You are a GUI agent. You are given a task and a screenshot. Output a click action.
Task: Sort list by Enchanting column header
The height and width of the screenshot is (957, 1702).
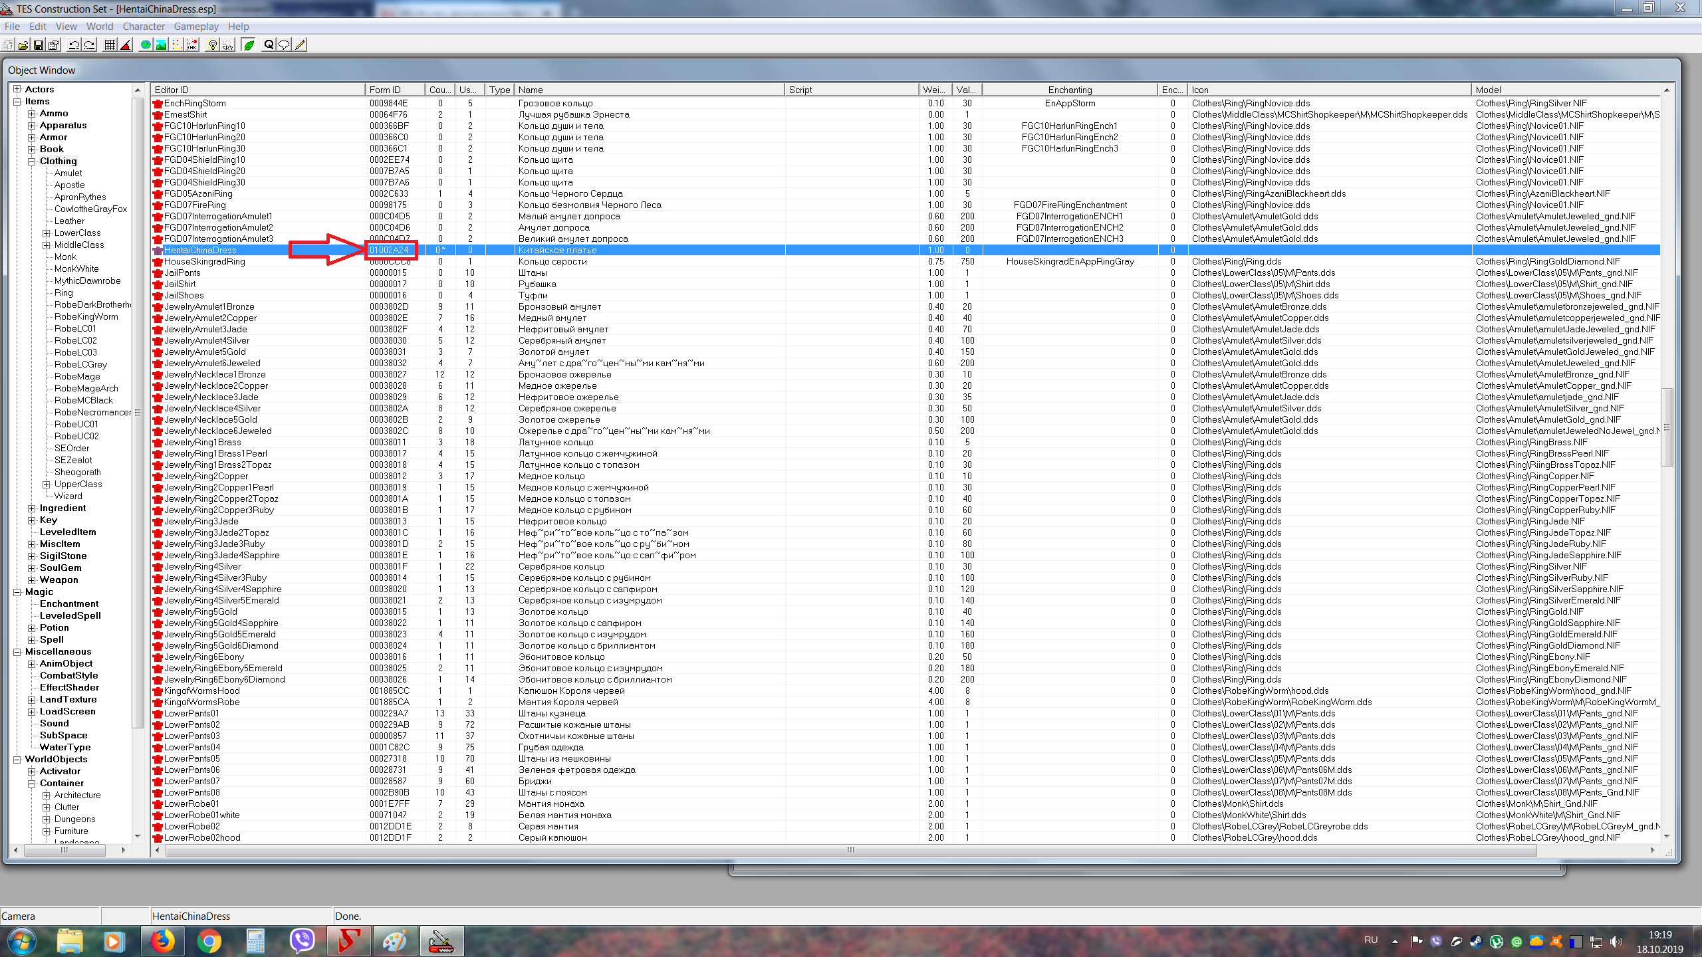tap(1069, 90)
